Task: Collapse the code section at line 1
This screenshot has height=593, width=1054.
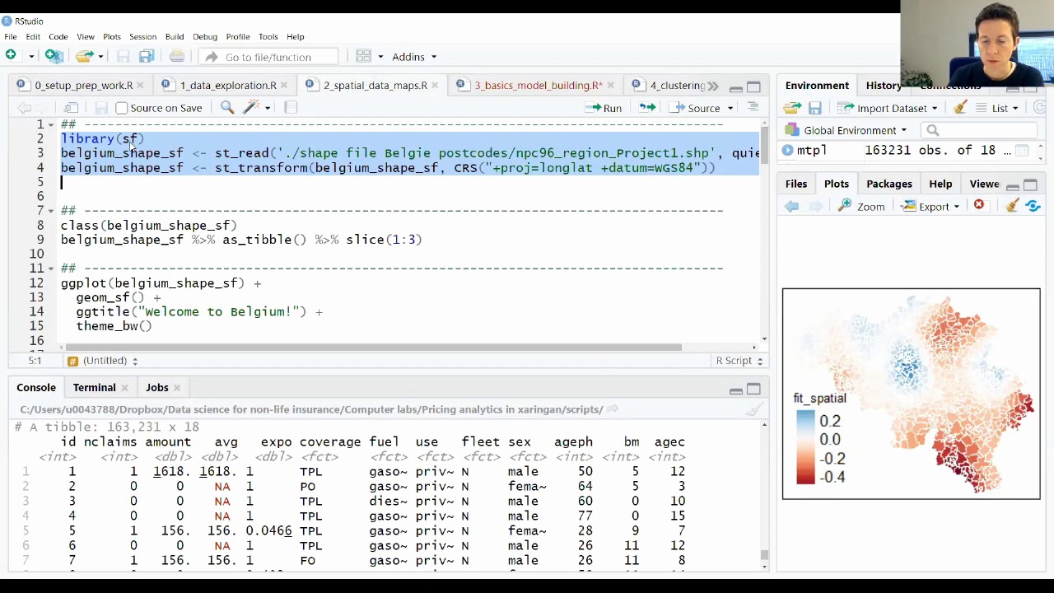Action: pos(50,124)
